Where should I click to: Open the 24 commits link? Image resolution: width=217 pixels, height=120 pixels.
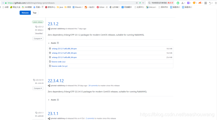click(x=93, y=86)
